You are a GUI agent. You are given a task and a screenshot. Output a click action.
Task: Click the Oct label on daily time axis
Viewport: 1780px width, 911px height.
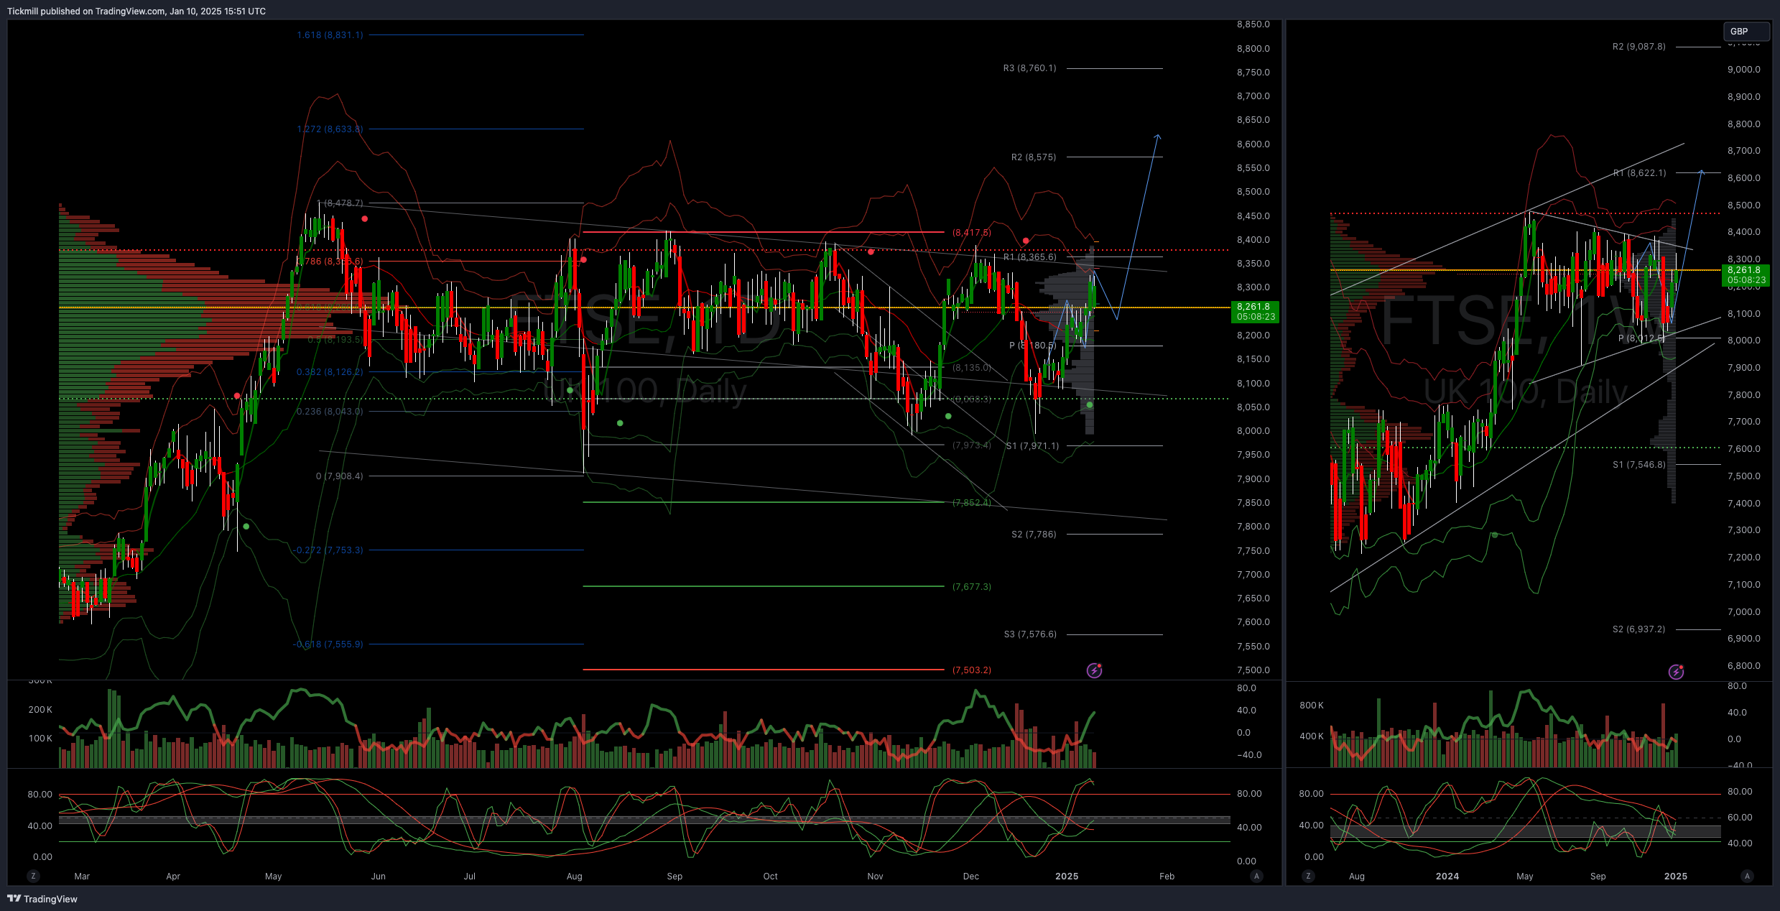click(x=771, y=876)
